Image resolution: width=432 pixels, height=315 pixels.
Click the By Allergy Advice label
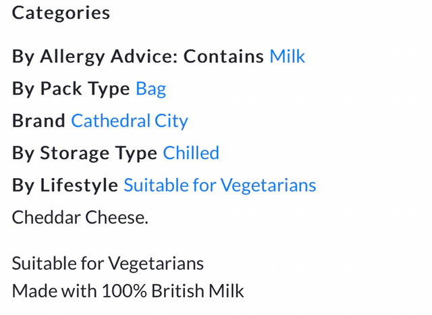pyautogui.click(x=94, y=56)
